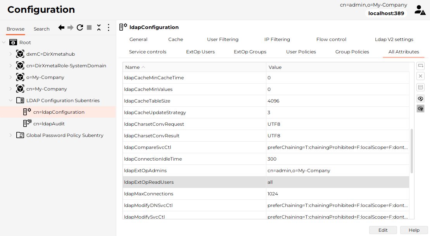
Task: Click the Edit button
Action: click(383, 230)
